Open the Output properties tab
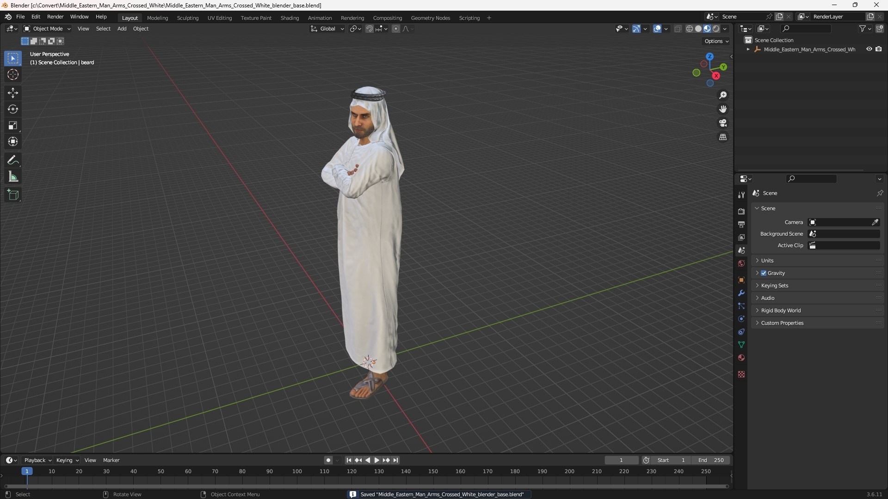This screenshot has height=499, width=888. tap(741, 224)
